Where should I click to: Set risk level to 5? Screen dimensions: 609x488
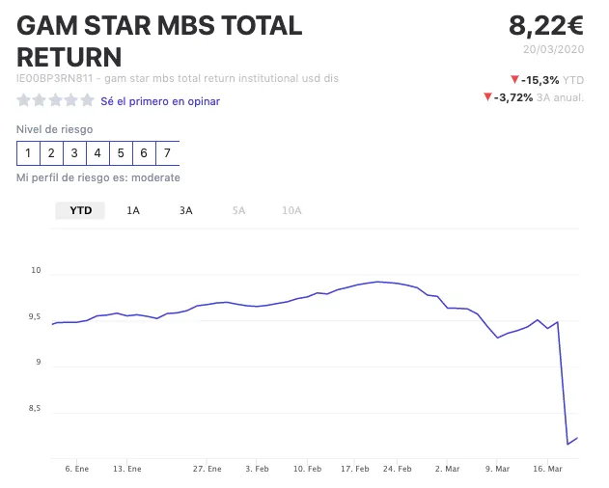click(121, 152)
